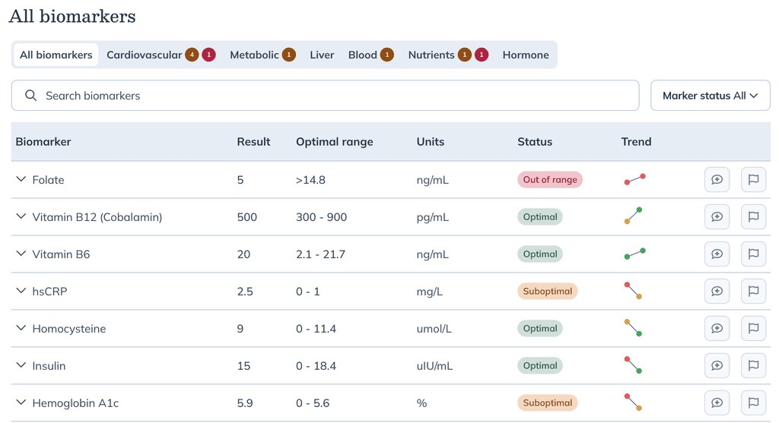This screenshot has width=779, height=423.
Task: Expand the Insulin row
Action: (x=21, y=365)
